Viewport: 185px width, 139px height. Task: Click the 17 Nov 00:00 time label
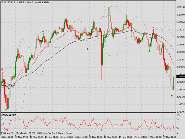(x=126, y=137)
